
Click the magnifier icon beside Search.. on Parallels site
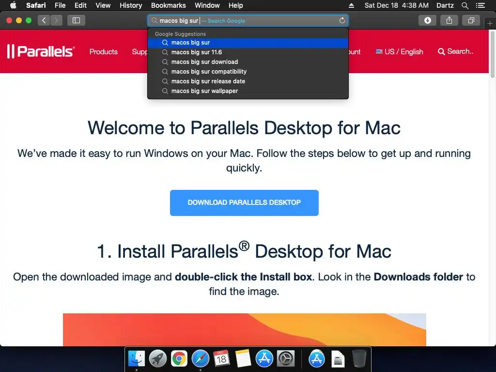tap(441, 51)
